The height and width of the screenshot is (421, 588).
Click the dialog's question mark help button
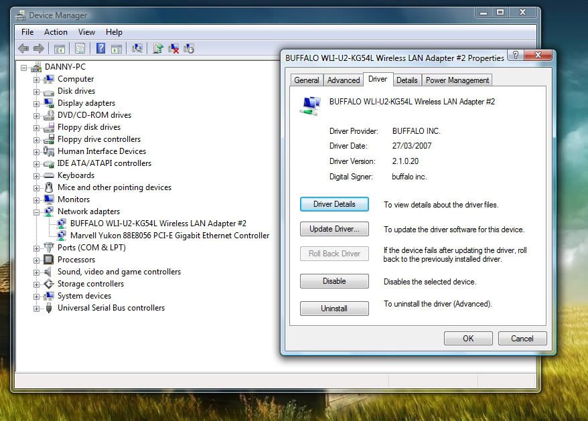(x=515, y=56)
